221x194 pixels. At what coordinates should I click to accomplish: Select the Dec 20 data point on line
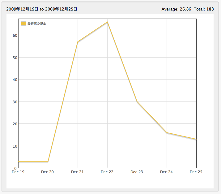tap(48, 162)
